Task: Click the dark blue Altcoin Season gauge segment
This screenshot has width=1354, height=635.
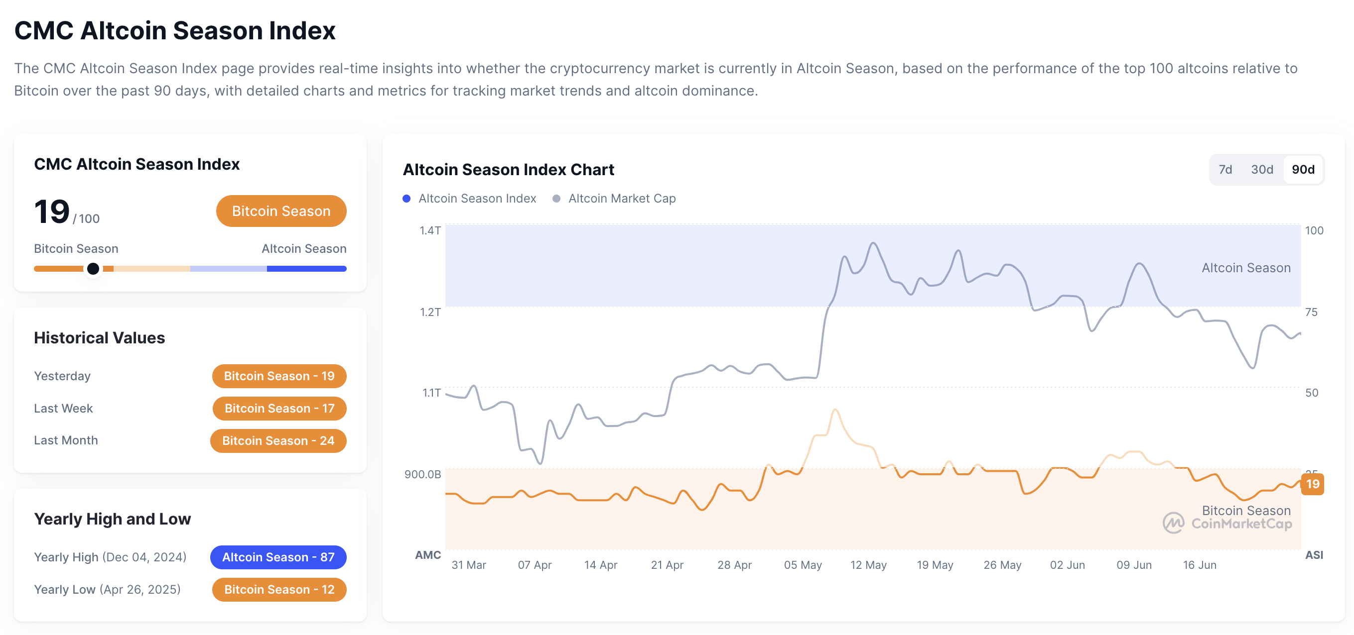Action: pyautogui.click(x=306, y=269)
